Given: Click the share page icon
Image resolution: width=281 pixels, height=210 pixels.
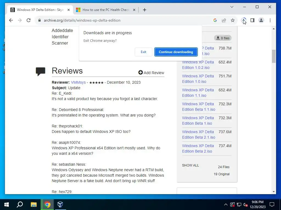Looking at the screenshot, I should 224,20.
